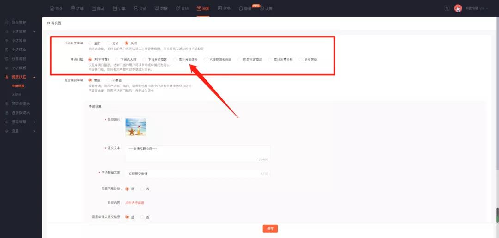Click the 申请按钮文案 input field

coord(198,174)
